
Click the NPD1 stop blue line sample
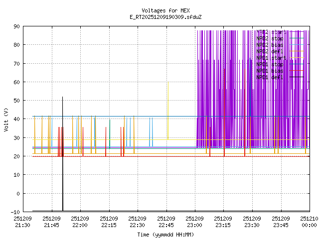(297, 64)
